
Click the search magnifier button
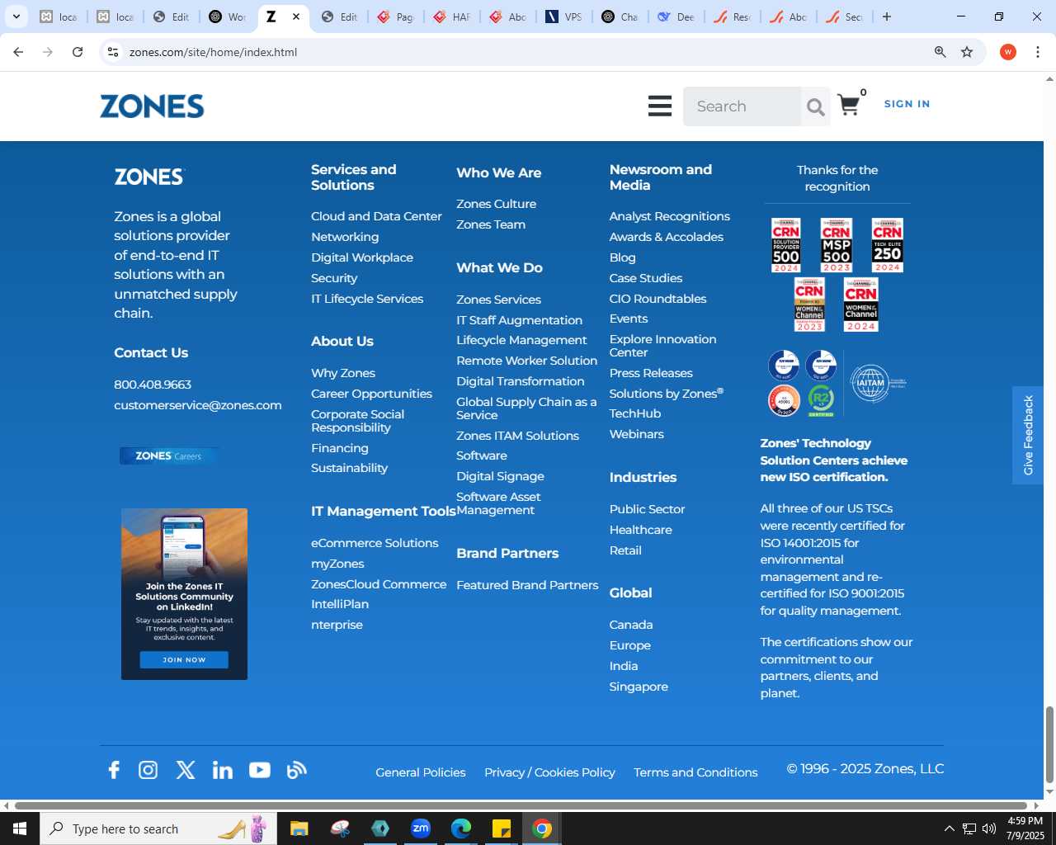click(815, 107)
